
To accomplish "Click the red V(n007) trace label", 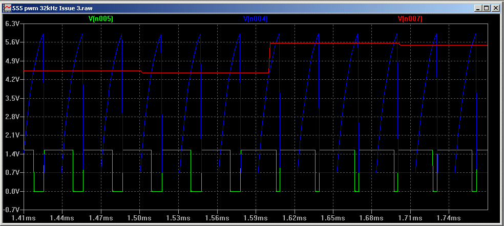I will pyautogui.click(x=410, y=19).
